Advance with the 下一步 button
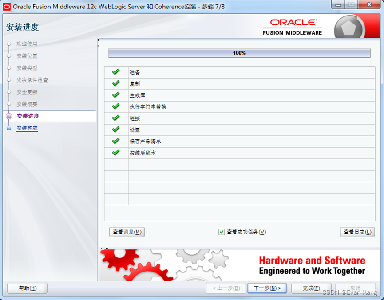This screenshot has height=300, width=384. pos(267,288)
